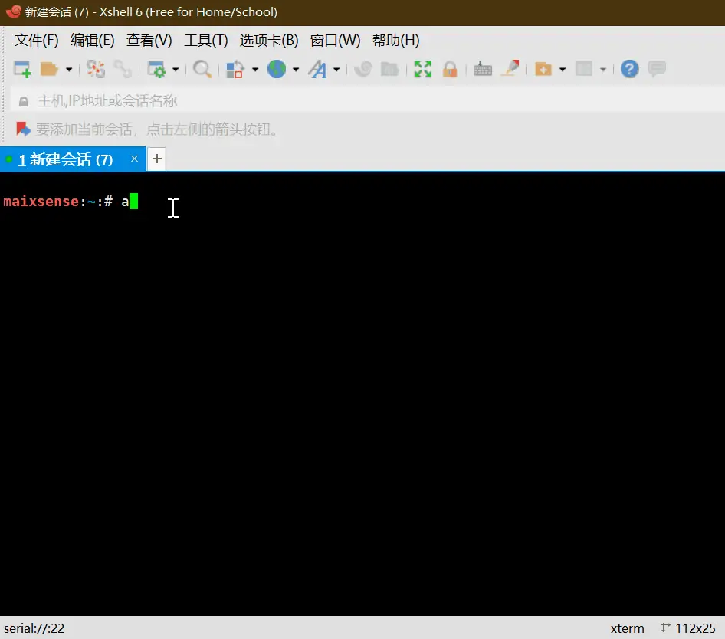Expand the session properties dropdown arrow
The image size is (725, 639).
pos(176,70)
